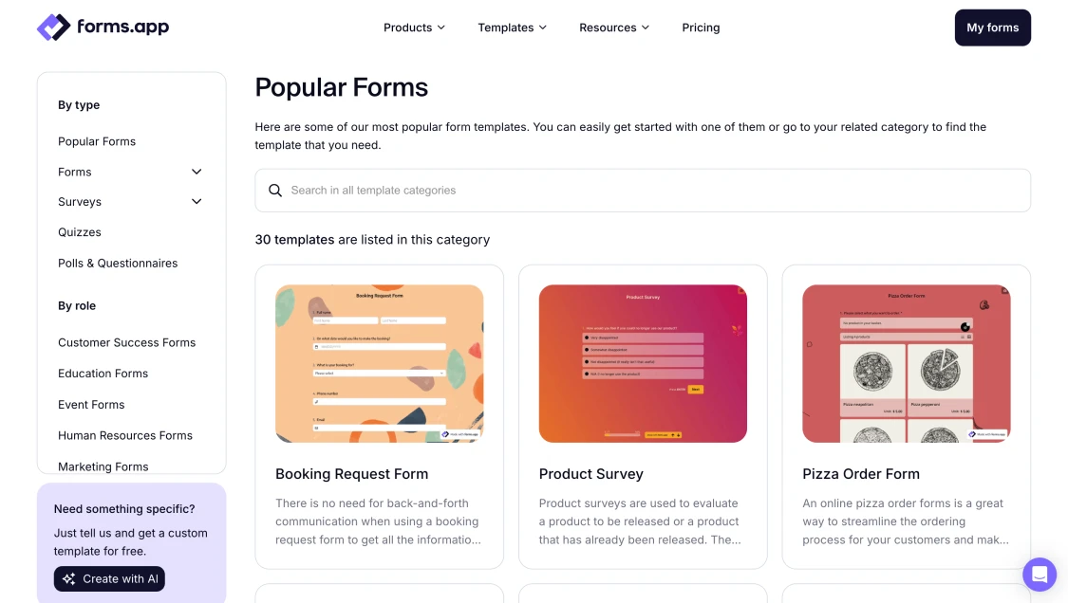Open the Resources dropdown
The width and height of the screenshot is (1068, 603).
pyautogui.click(x=614, y=27)
